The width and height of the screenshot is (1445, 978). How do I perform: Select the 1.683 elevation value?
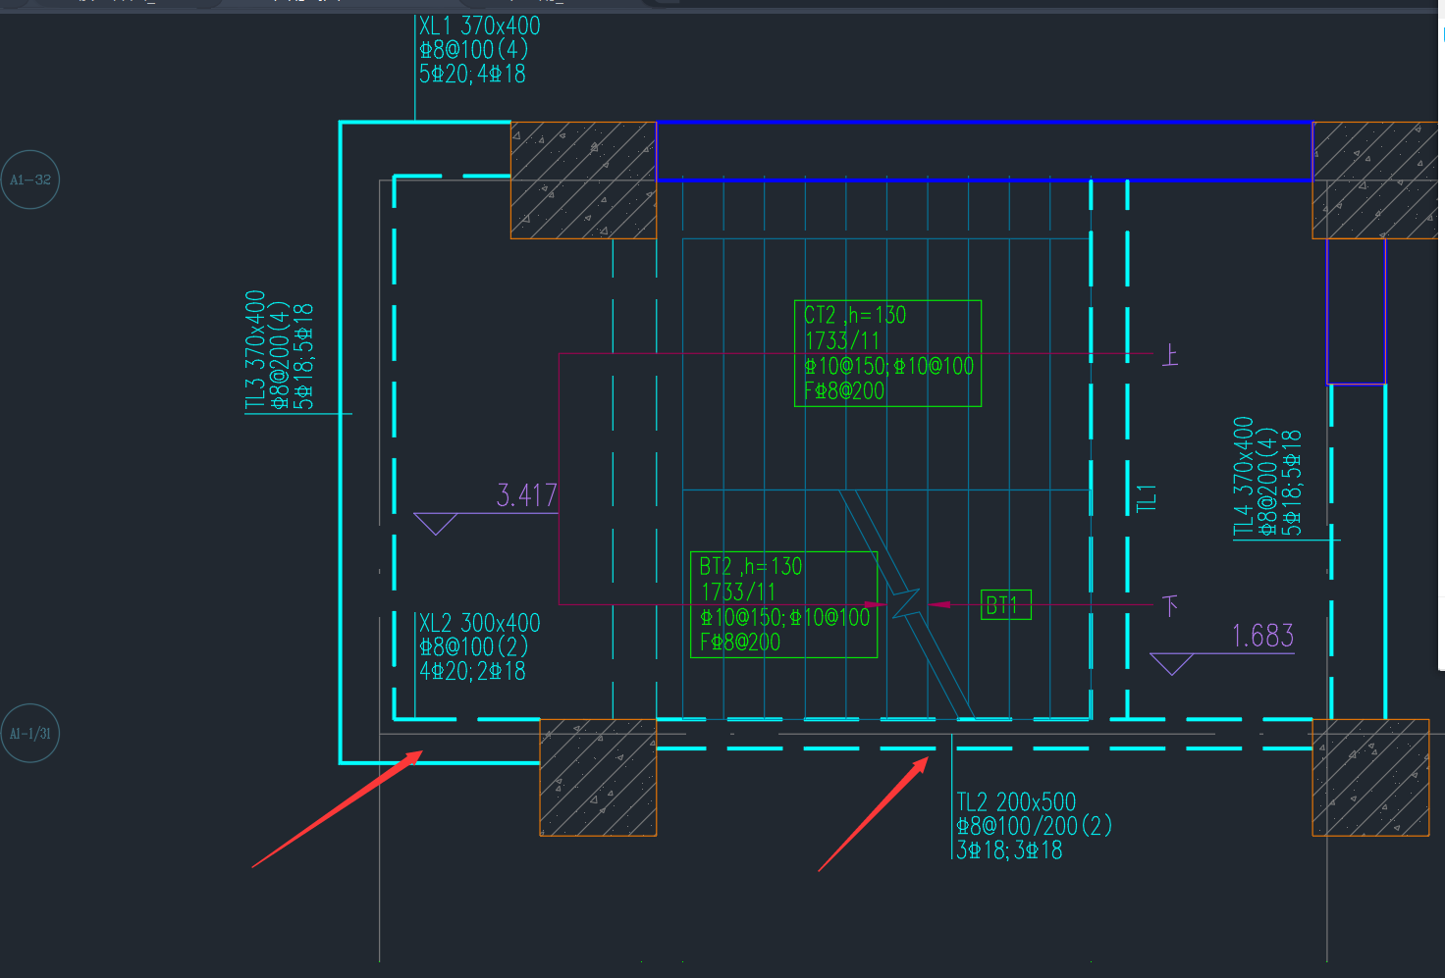[x=1263, y=636]
